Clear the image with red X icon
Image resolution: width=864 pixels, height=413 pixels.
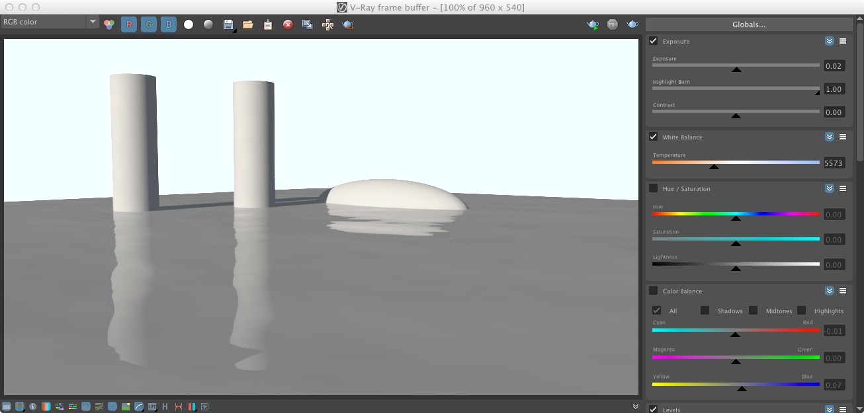[288, 24]
